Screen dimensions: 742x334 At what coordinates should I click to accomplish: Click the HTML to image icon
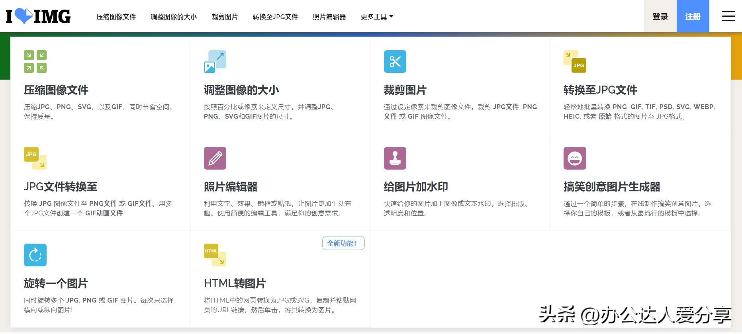click(x=215, y=255)
